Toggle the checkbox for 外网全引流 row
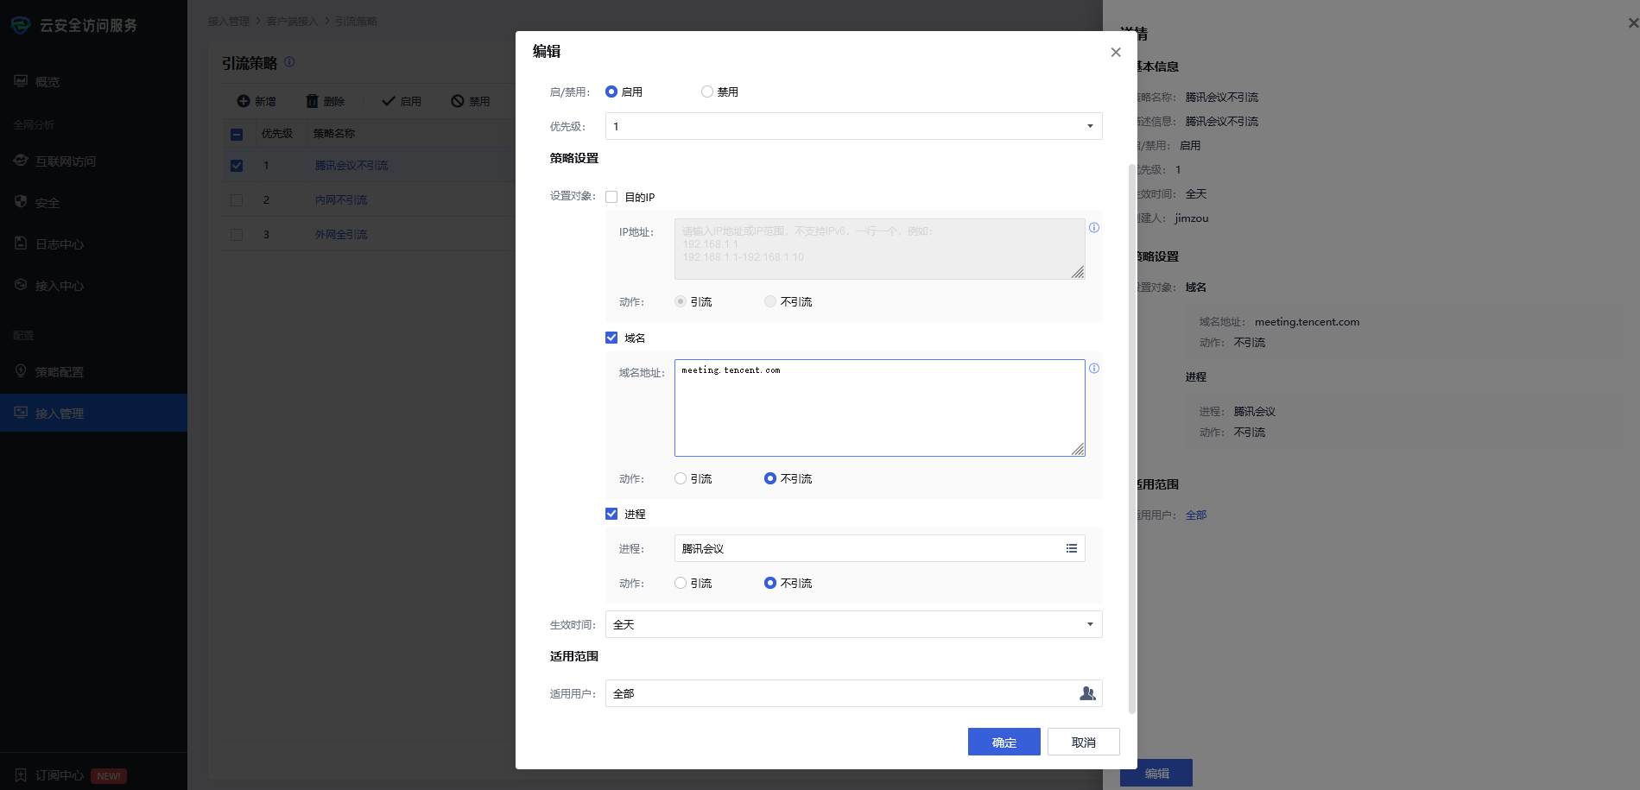 (x=237, y=234)
